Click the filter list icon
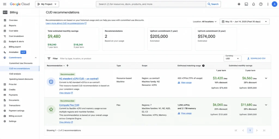This screenshot has height=139, width=279. (x=49, y=59)
